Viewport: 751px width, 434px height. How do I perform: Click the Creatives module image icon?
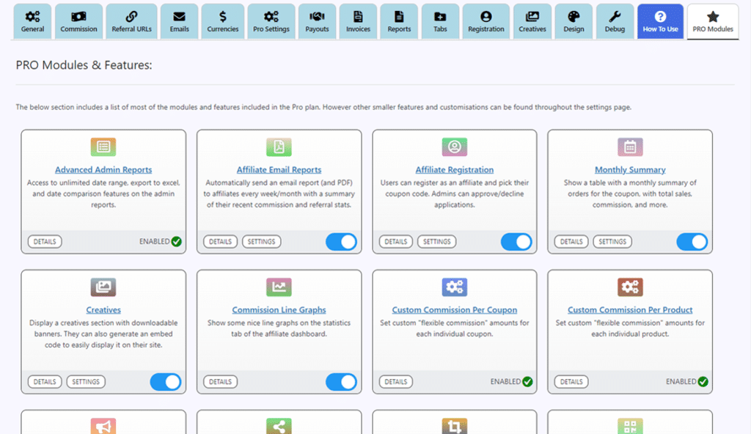pyautogui.click(x=103, y=287)
